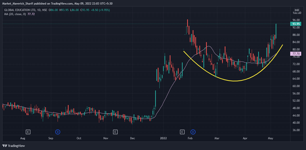
Task: Click the close value C93.95 in the legend
Action: tap(85, 10)
